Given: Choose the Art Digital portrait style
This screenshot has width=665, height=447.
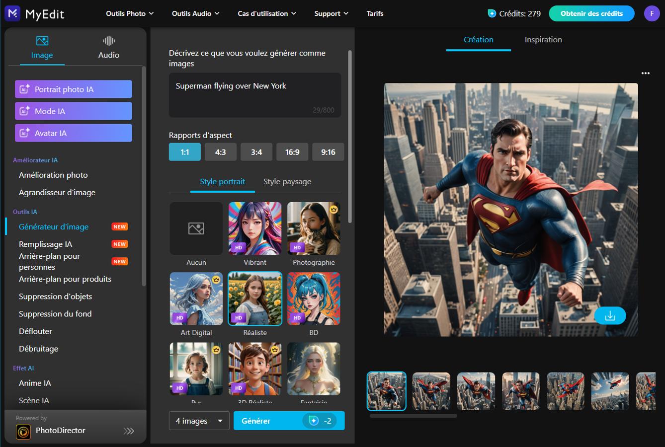Looking at the screenshot, I should pos(196,298).
